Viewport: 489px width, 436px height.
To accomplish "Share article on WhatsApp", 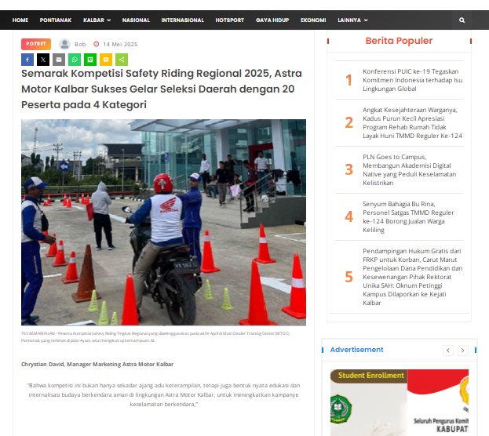I will (75, 60).
